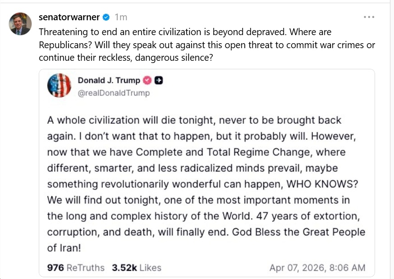Image resolution: width=394 pixels, height=279 pixels.
Task: Go to the senatorwarner username link
Action: [x=69, y=18]
